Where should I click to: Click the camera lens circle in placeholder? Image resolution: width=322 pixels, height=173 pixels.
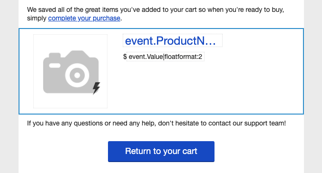point(77,75)
